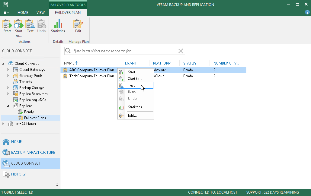Open the main application menu button
The height and width of the screenshot is (196, 311).
pyautogui.click(x=6, y=12)
